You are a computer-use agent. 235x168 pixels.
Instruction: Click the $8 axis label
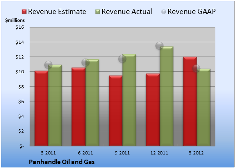[21, 87]
